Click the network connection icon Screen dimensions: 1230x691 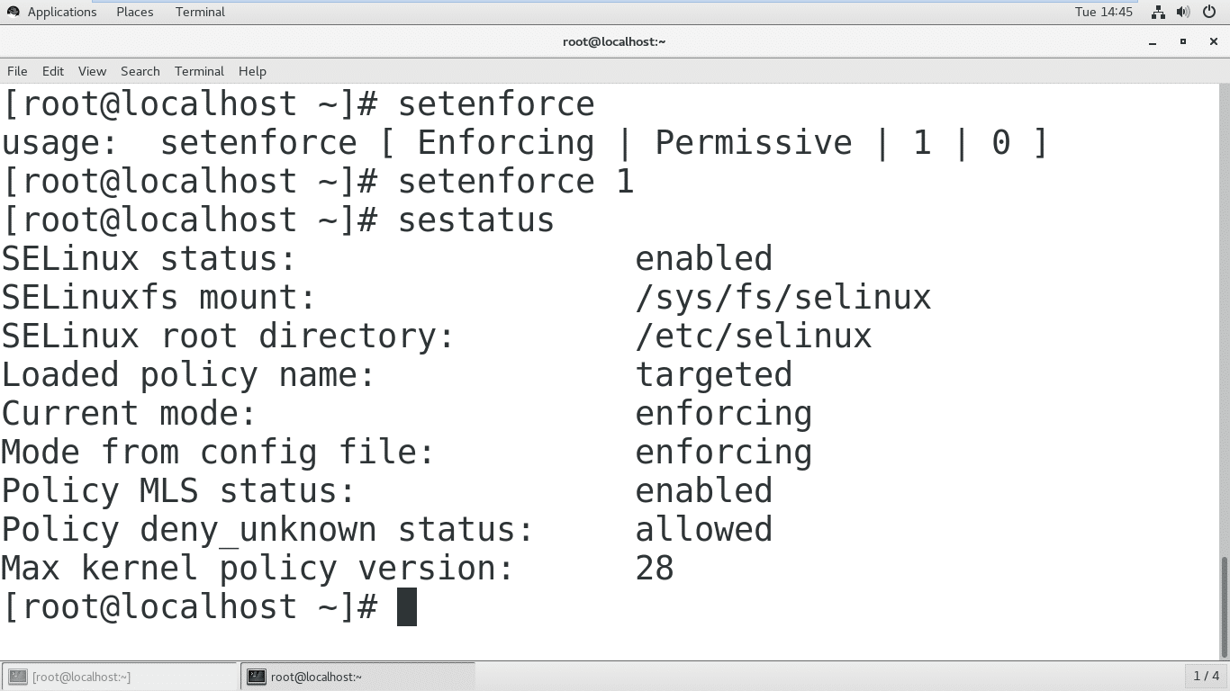point(1158,12)
